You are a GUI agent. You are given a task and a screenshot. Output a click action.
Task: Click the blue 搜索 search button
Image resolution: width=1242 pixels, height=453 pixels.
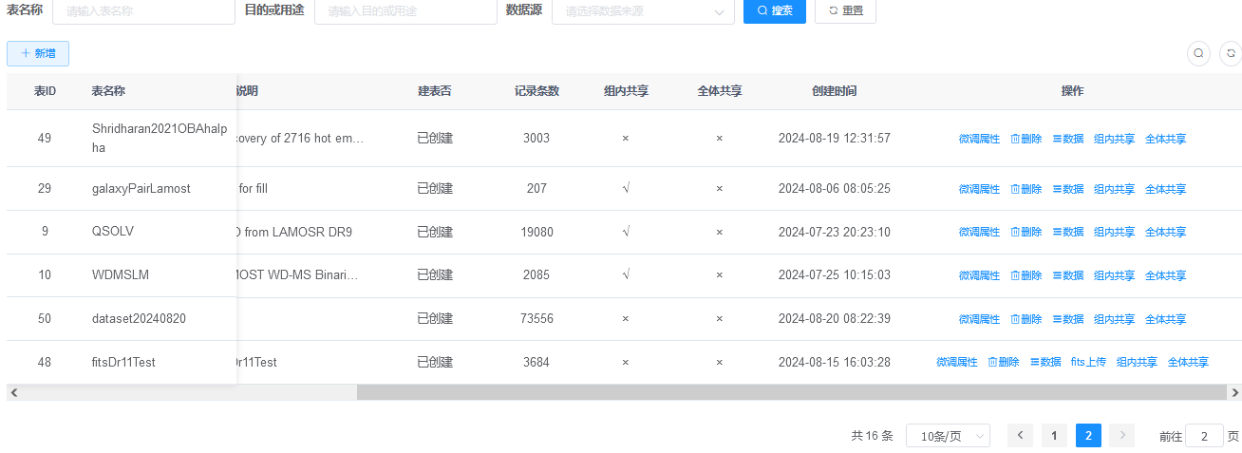774,10
